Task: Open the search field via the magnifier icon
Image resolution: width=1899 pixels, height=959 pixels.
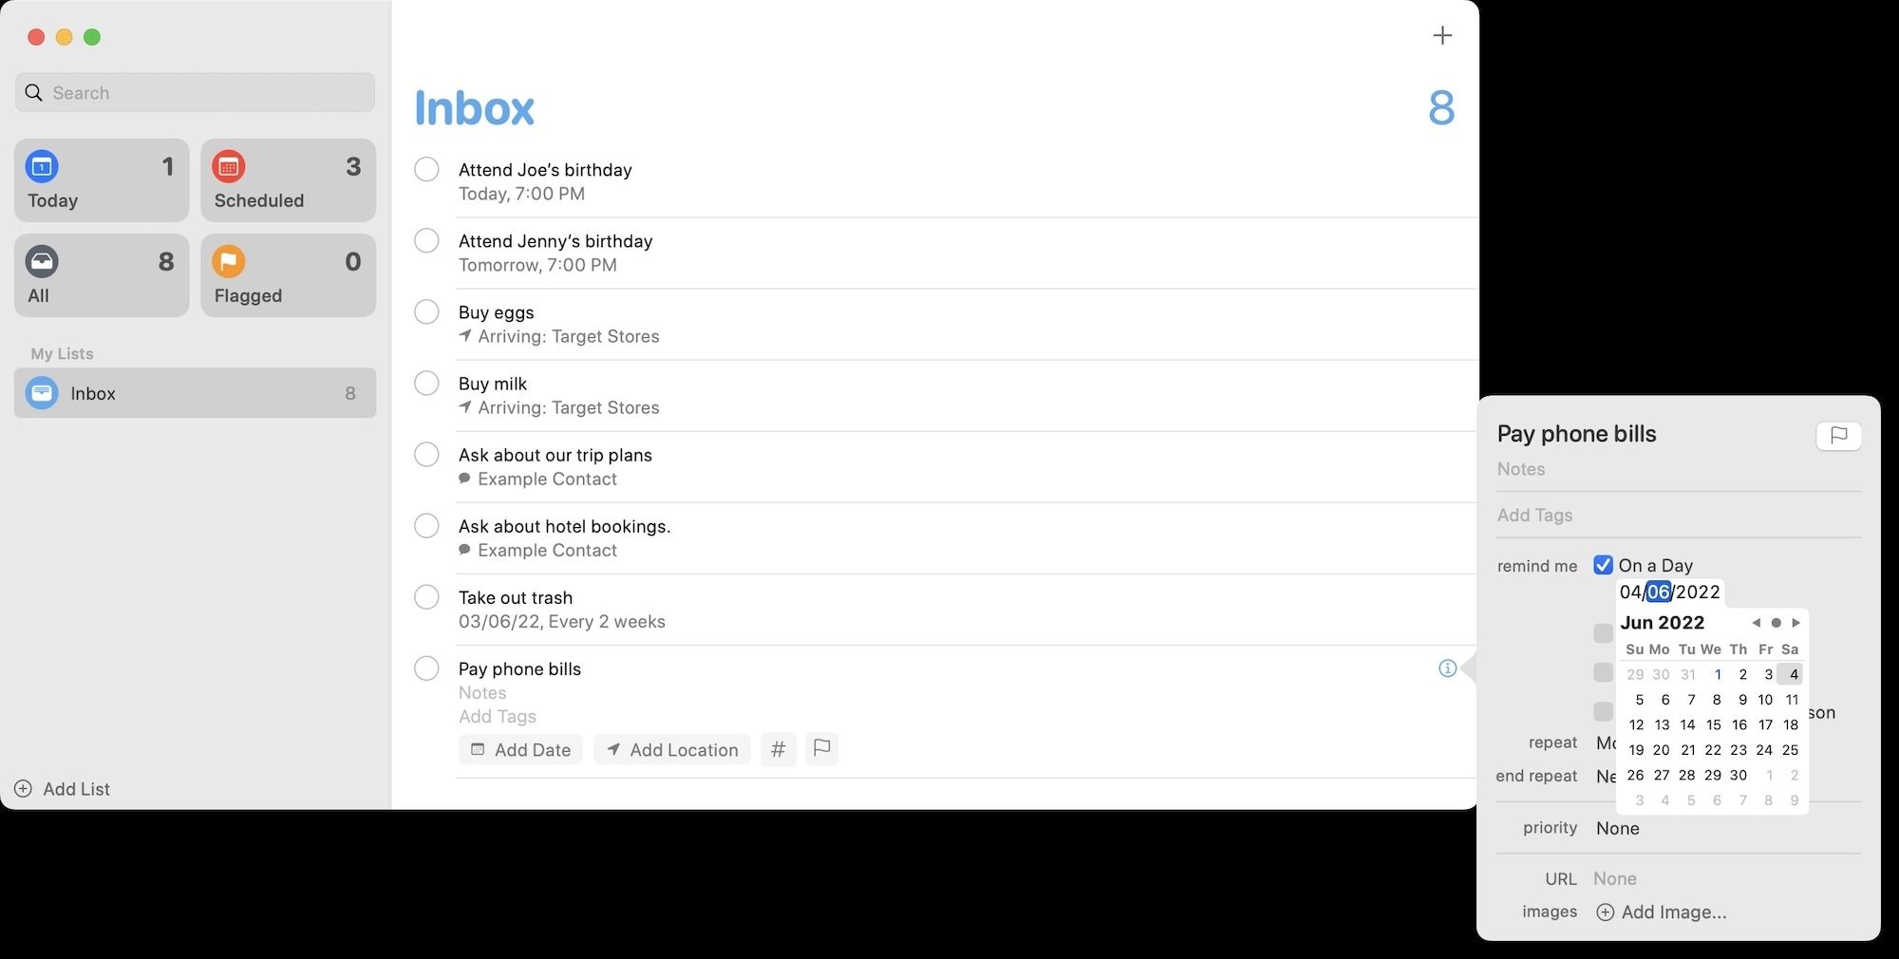Action: click(x=33, y=92)
